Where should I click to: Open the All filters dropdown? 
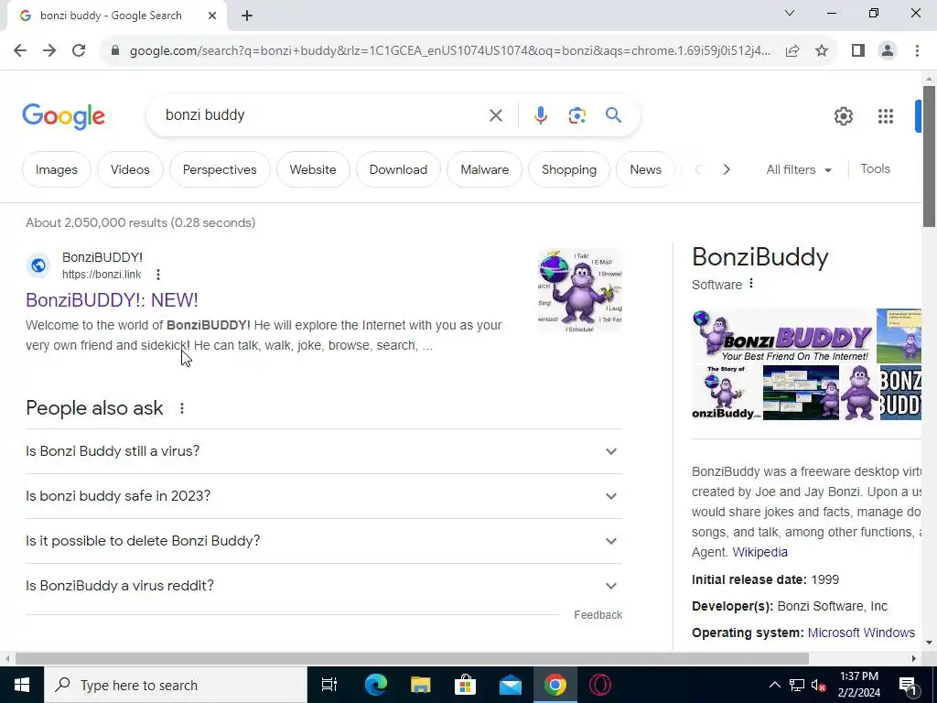pos(798,169)
